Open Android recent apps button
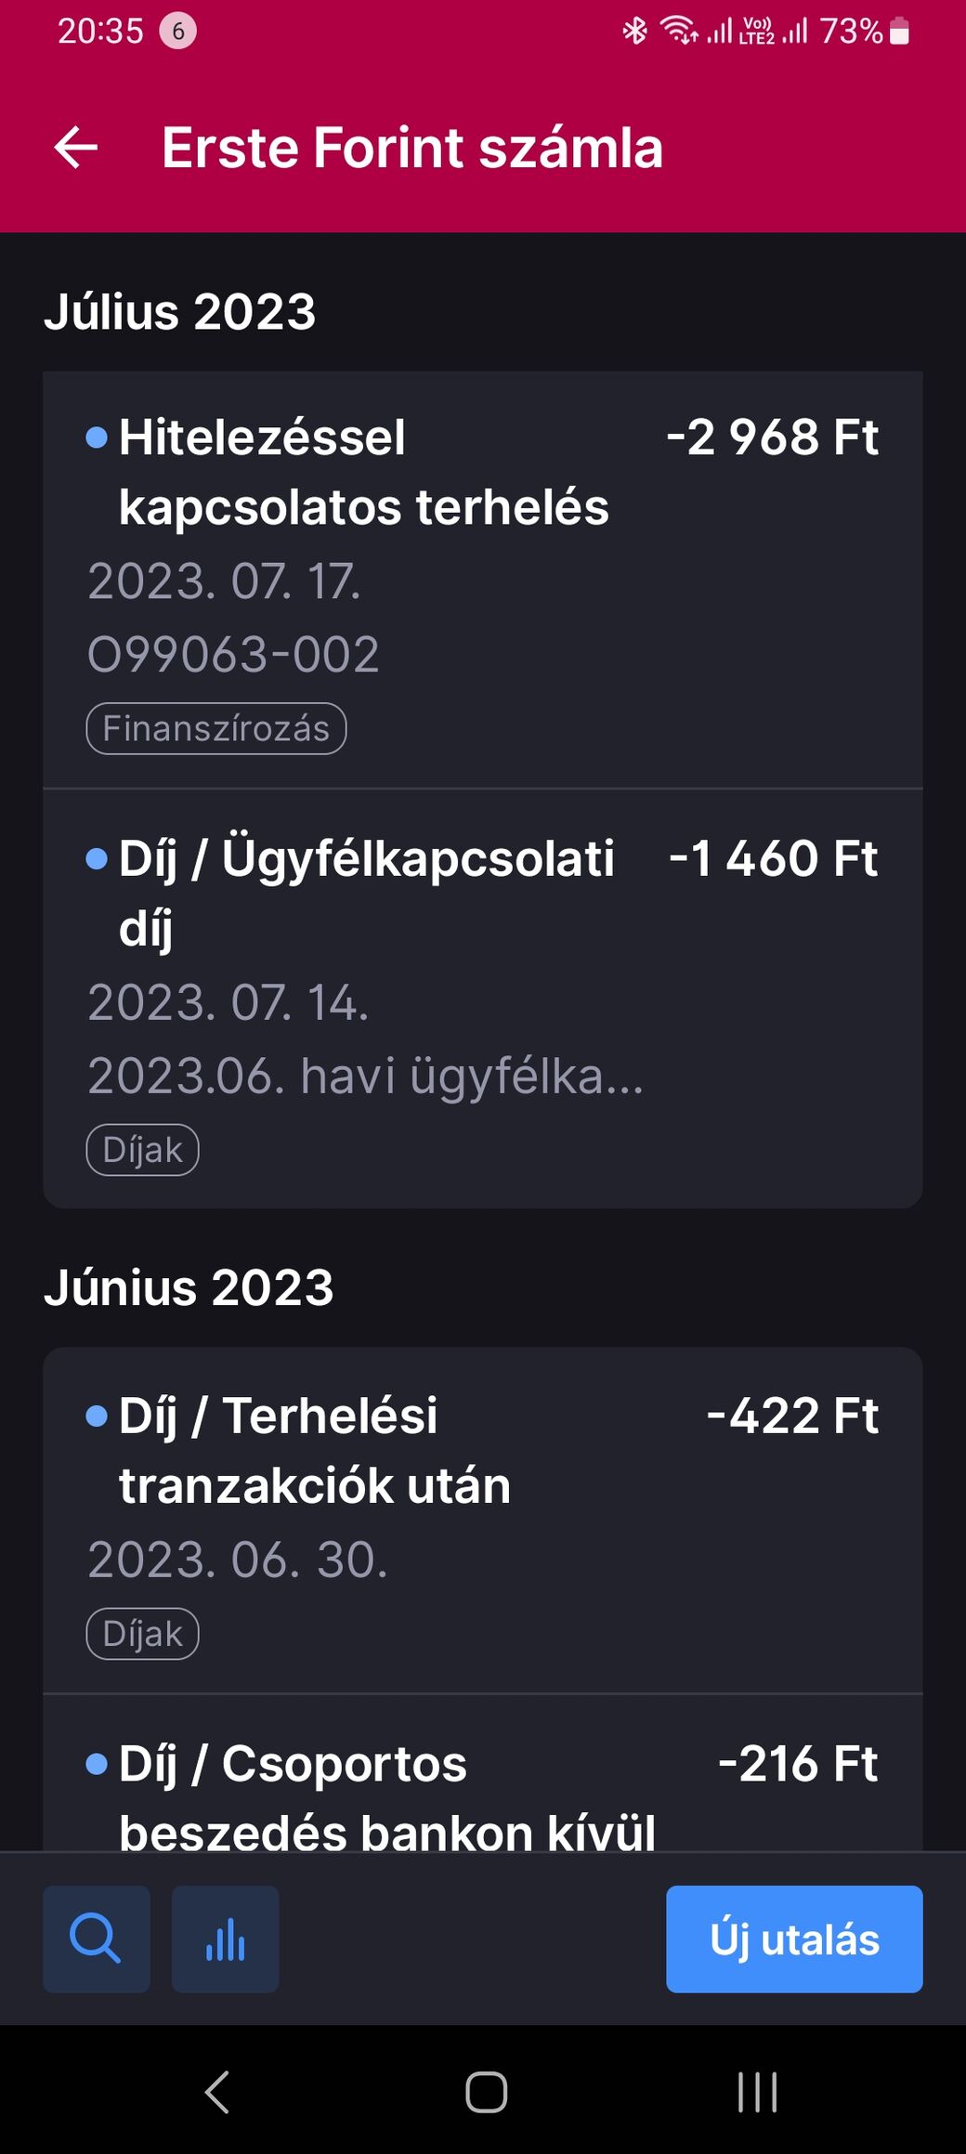The image size is (966, 2154). [757, 2092]
